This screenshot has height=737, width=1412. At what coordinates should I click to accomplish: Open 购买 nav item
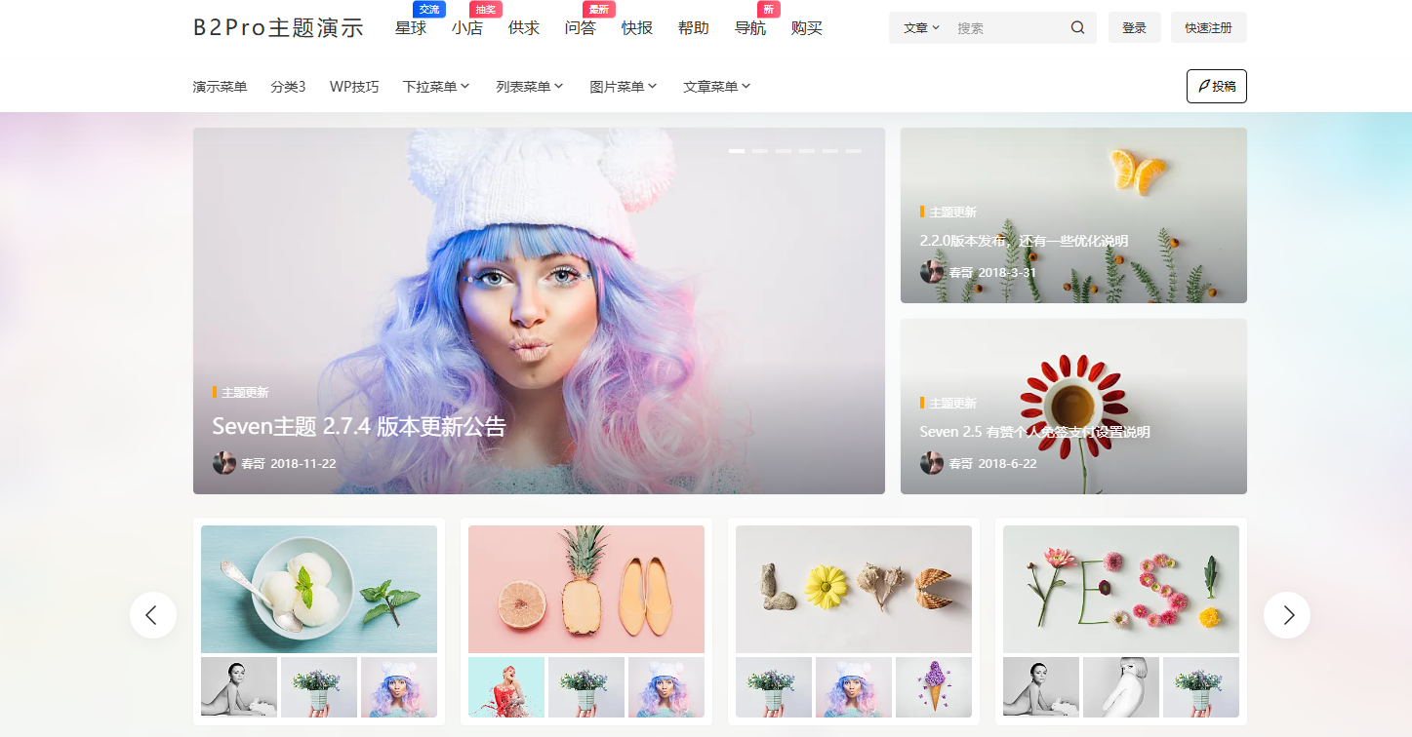807,28
